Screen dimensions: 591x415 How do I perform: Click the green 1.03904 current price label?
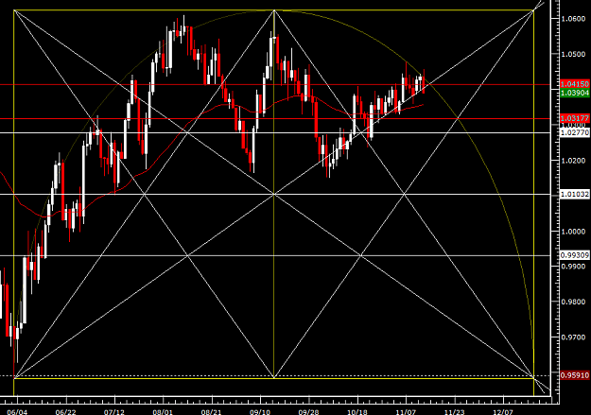click(575, 93)
